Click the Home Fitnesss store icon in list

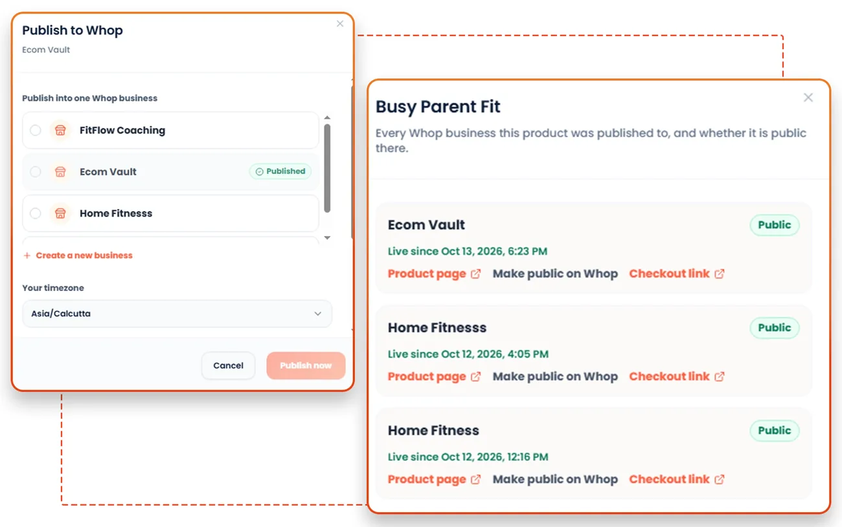tap(60, 213)
